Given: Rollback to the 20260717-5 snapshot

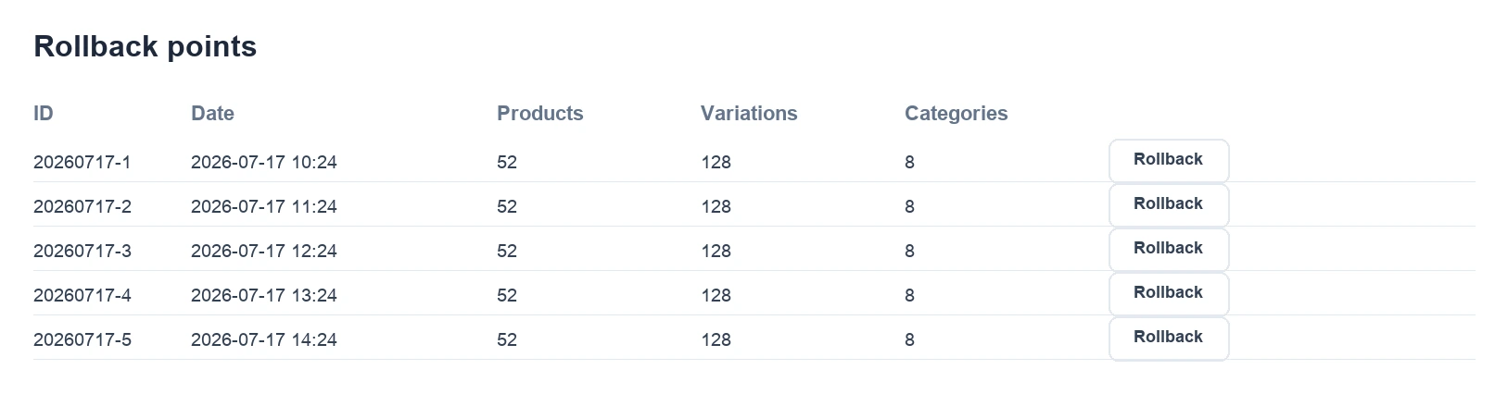Looking at the screenshot, I should [1169, 339].
